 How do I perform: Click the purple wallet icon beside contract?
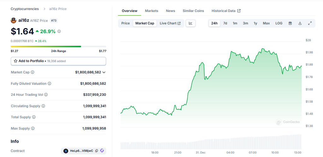[102, 151]
